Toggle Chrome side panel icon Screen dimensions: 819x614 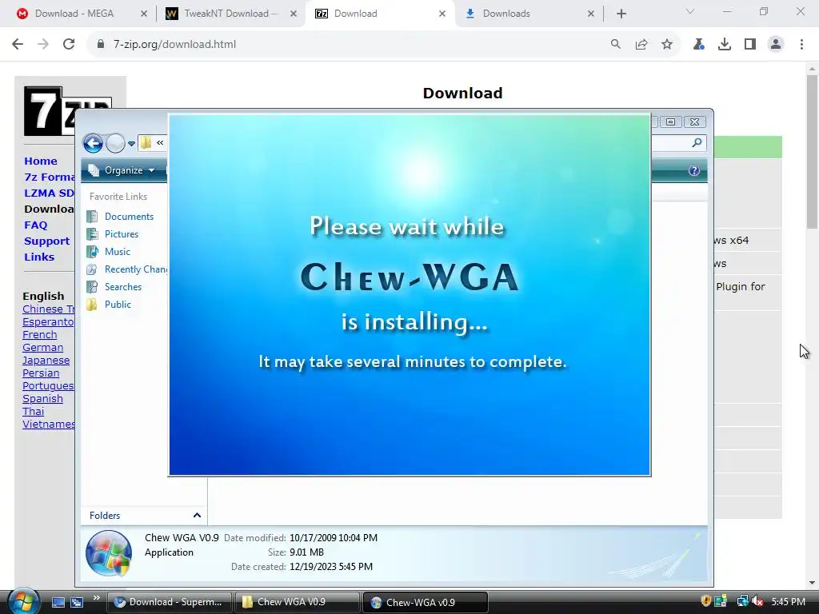(x=750, y=45)
